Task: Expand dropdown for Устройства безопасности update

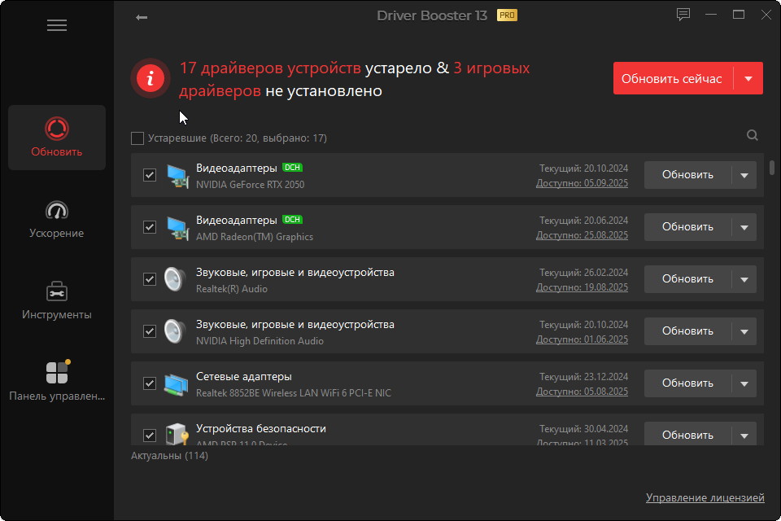Action: 744,436
